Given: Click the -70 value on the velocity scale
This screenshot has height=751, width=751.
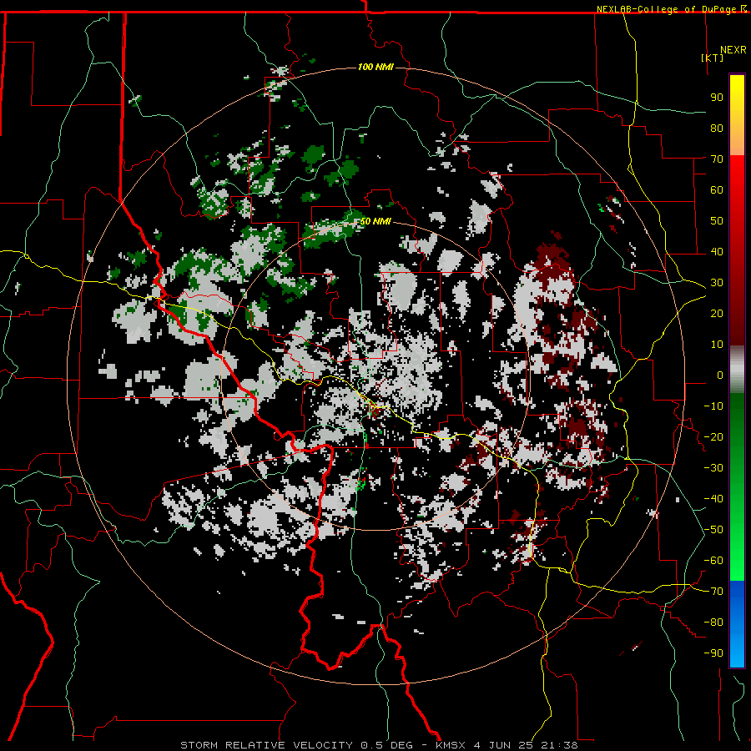Looking at the screenshot, I should 713,592.
